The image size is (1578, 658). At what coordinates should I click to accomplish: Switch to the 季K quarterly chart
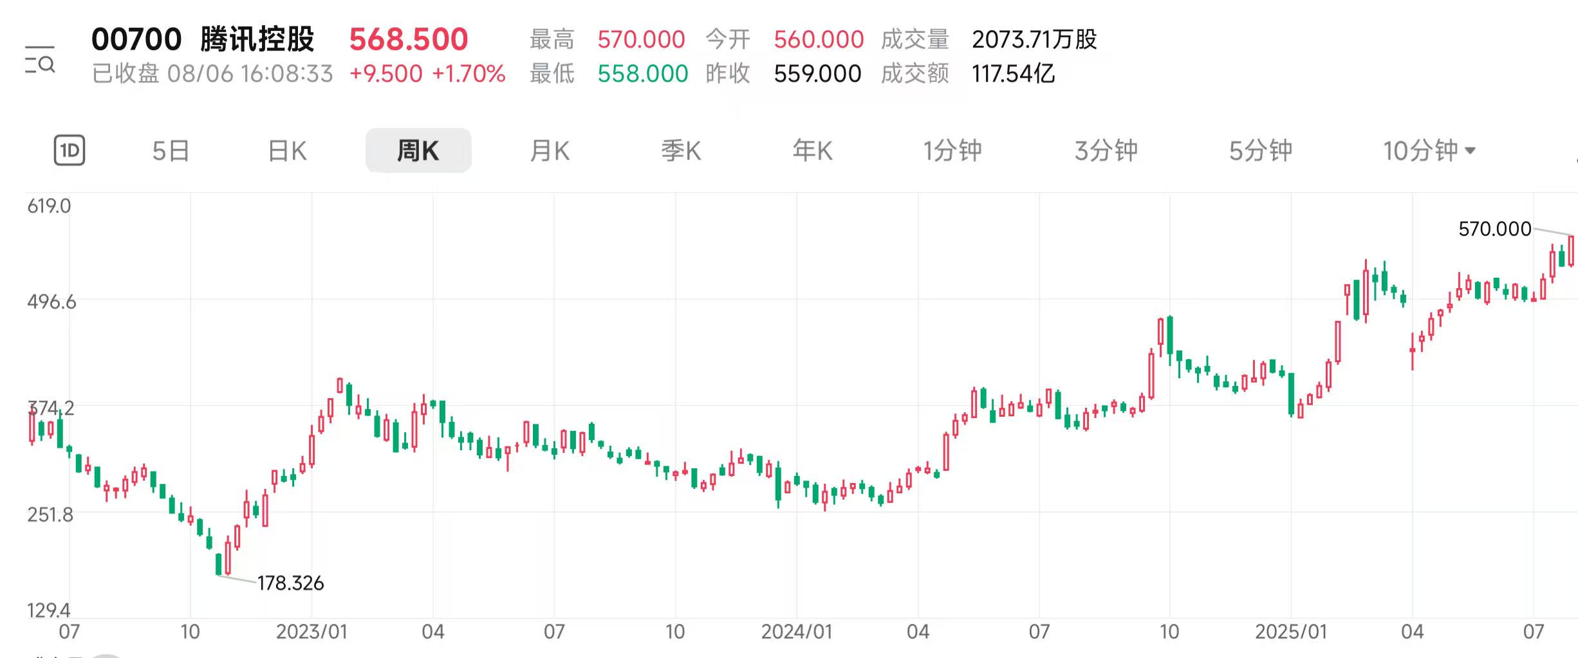[681, 151]
